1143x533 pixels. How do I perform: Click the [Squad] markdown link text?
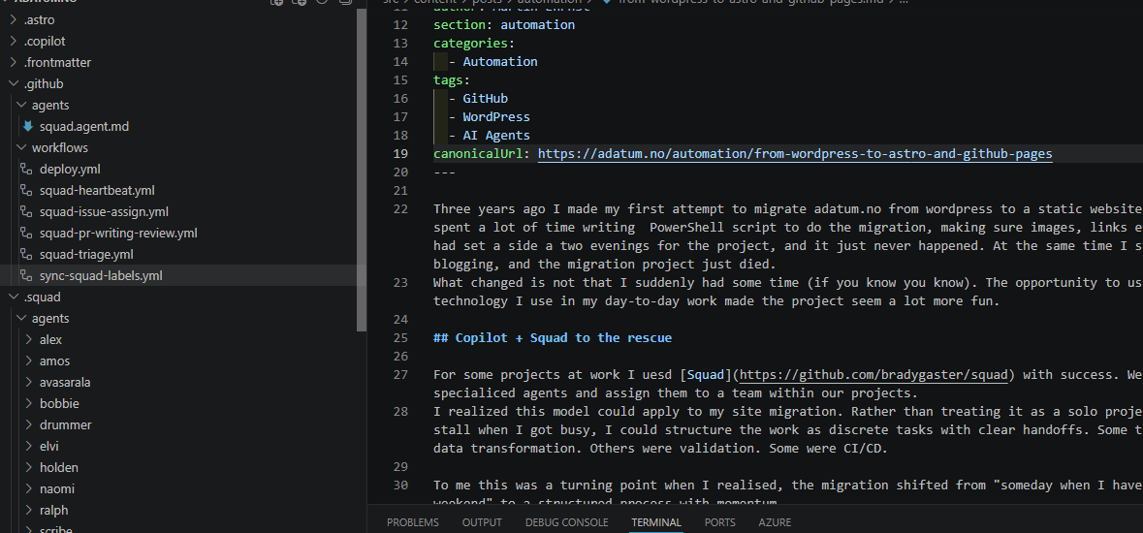pyautogui.click(x=706, y=375)
